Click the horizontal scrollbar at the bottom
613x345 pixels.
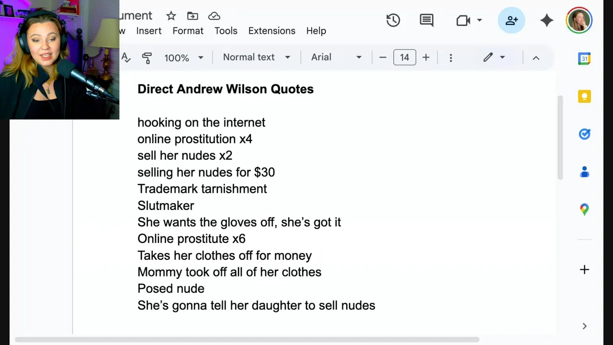pos(247,339)
